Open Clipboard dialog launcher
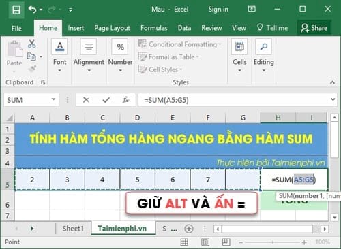Image resolution: width=341 pixels, height=249 pixels. [x=43, y=82]
